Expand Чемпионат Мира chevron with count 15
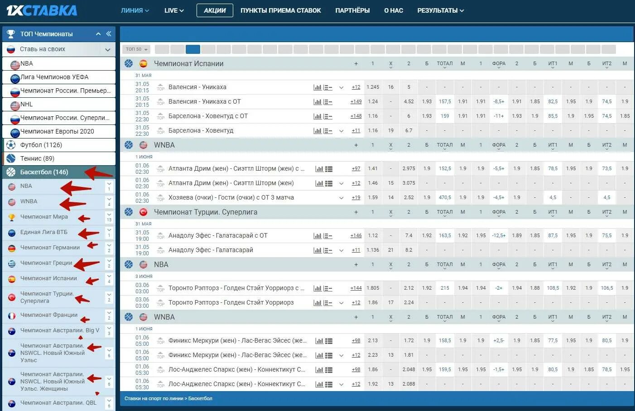Screen dimensions: 635x411 (x=109, y=217)
